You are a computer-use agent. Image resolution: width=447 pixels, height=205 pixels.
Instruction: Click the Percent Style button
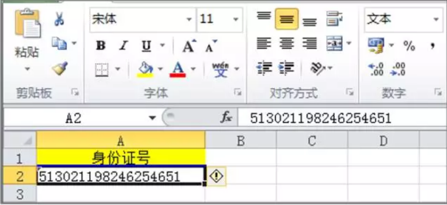tap(409, 46)
